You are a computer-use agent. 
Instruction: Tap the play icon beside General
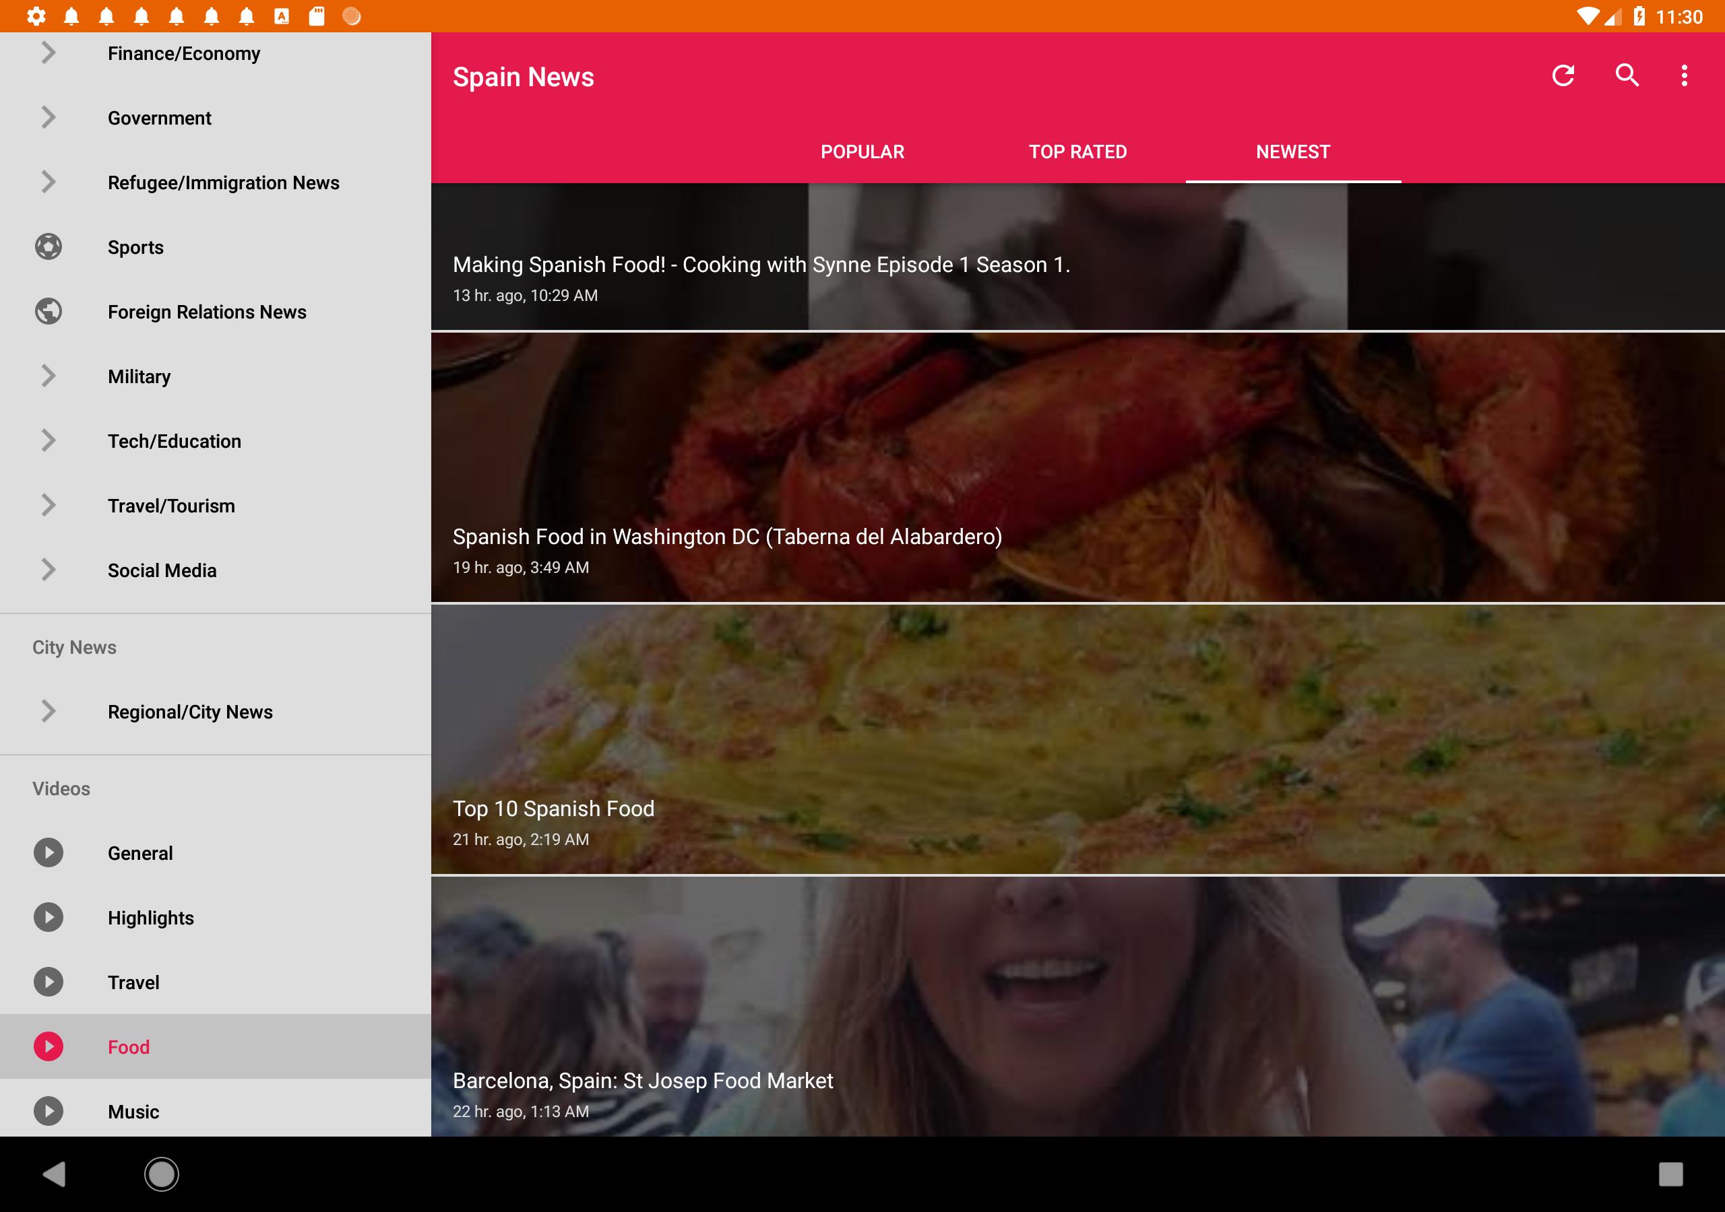[48, 852]
